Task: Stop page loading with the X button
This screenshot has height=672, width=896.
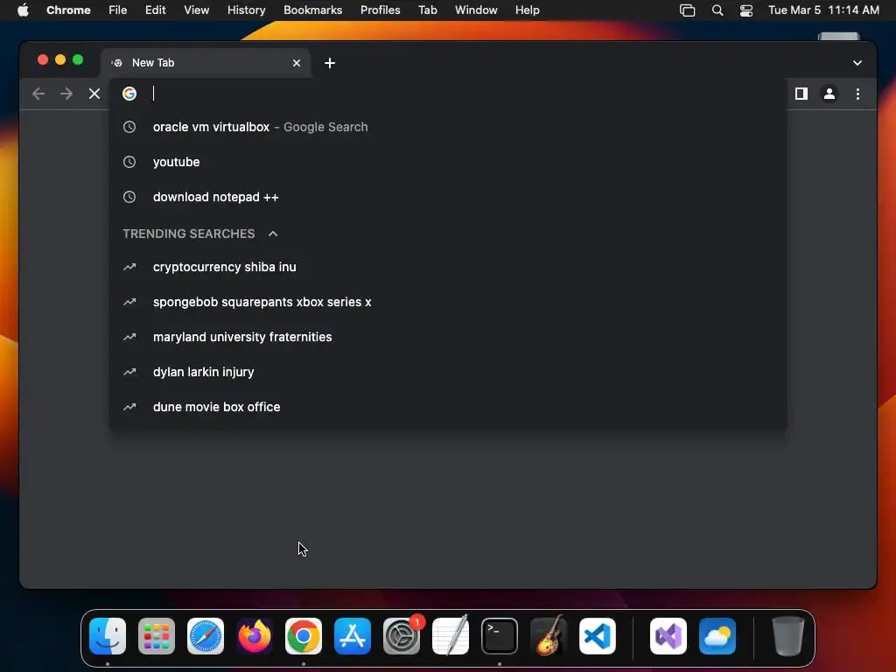Action: (x=94, y=94)
